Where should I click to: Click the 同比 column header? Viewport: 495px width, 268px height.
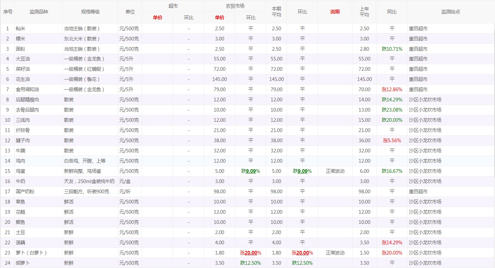coord(392,12)
